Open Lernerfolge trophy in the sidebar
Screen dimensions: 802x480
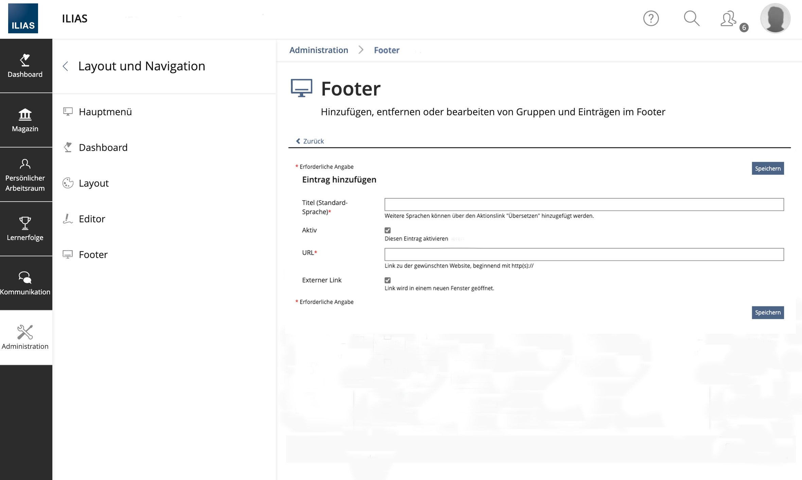pyautogui.click(x=25, y=229)
